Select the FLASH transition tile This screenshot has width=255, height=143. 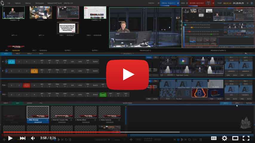(x=216, y=84)
